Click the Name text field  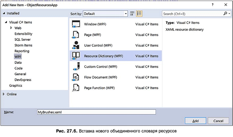click(x=96, y=112)
